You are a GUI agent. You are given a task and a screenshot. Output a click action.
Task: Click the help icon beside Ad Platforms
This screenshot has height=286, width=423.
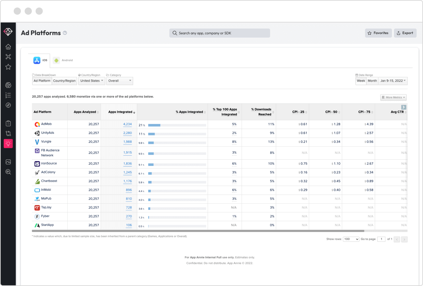[65, 33]
